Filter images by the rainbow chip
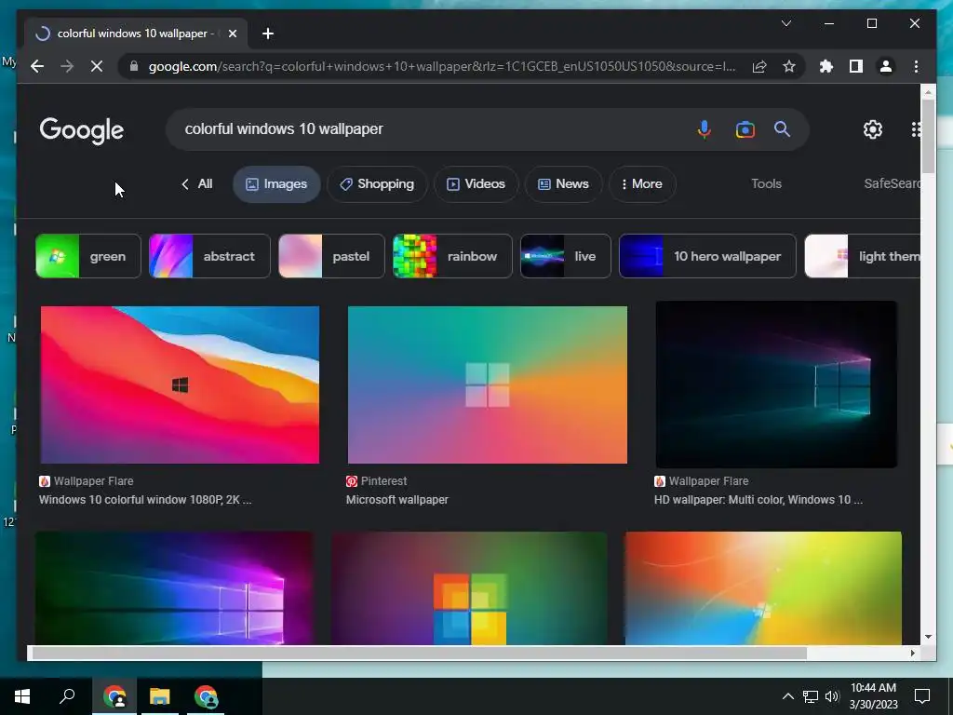This screenshot has height=715, width=953. click(452, 256)
